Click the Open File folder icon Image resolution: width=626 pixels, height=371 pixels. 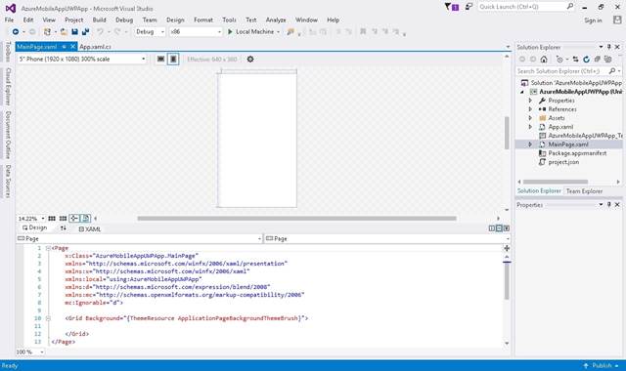point(64,31)
